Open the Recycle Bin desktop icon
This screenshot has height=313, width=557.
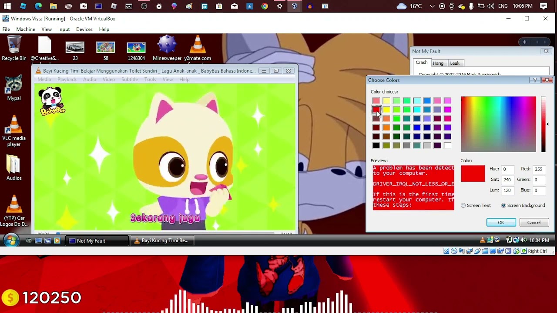coord(14,48)
